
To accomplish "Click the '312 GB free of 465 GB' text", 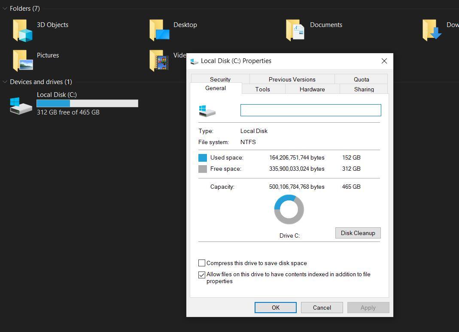I will tap(68, 112).
